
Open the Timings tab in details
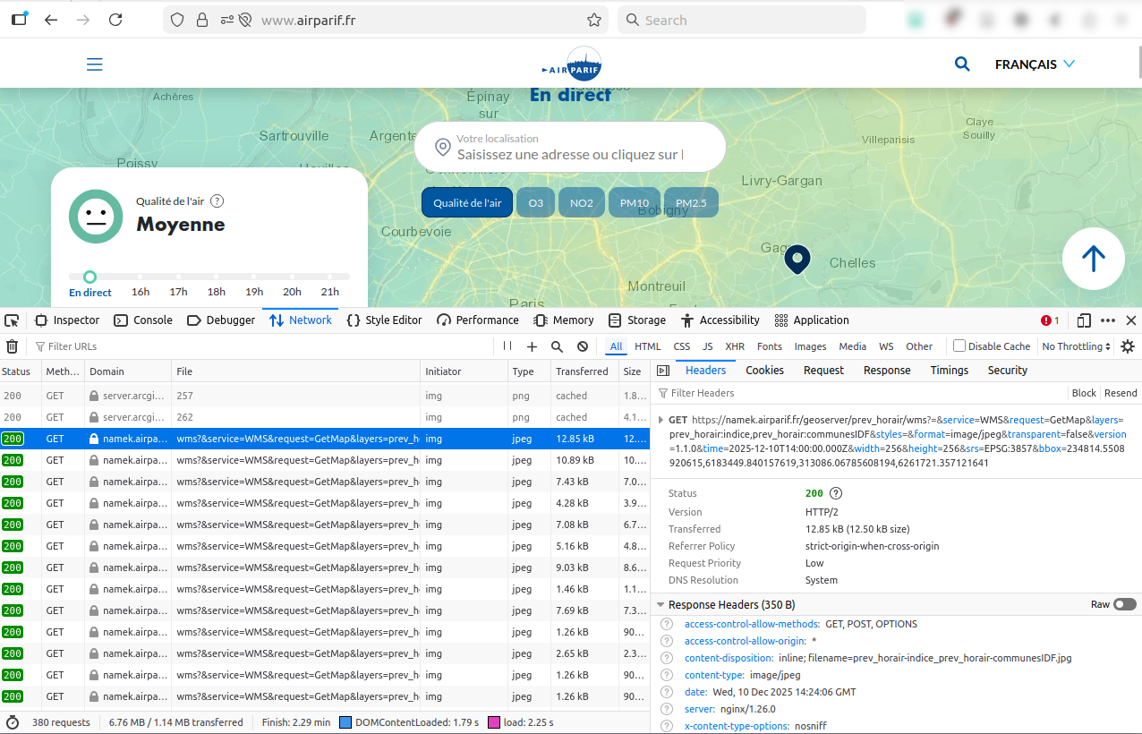point(949,371)
